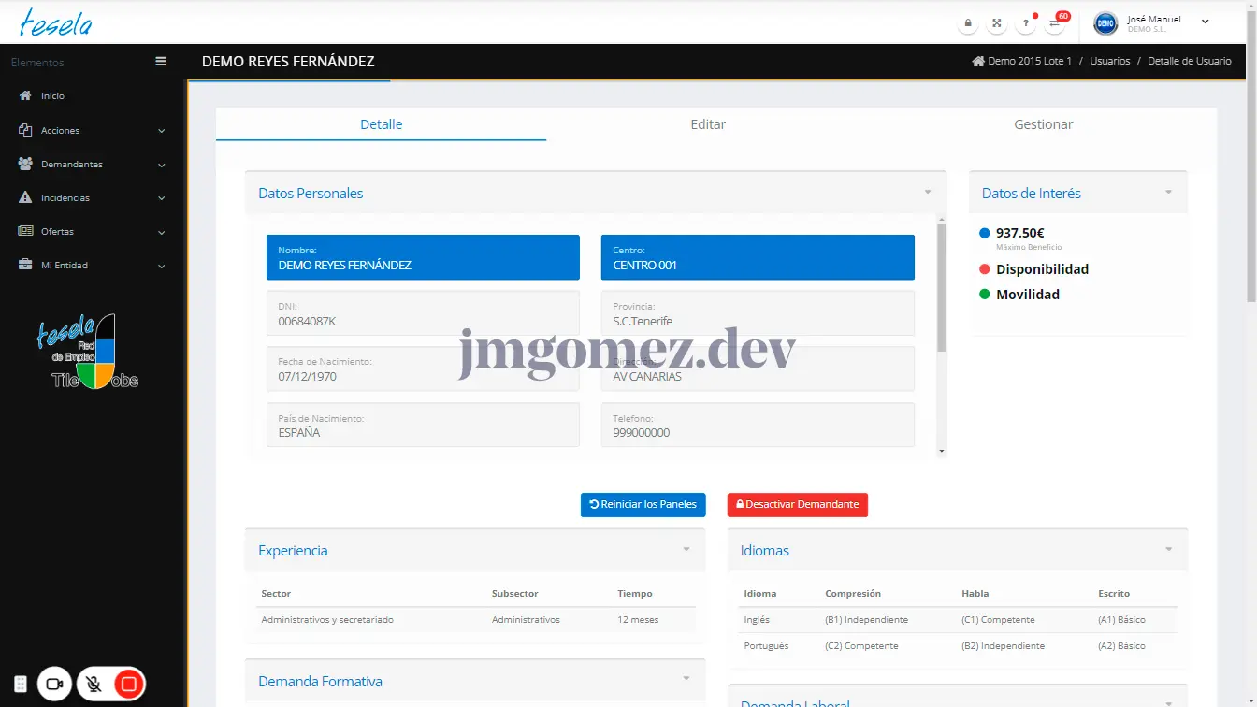This screenshot has width=1257, height=707.
Task: Click the home icon in breadcrumb
Action: (x=978, y=62)
